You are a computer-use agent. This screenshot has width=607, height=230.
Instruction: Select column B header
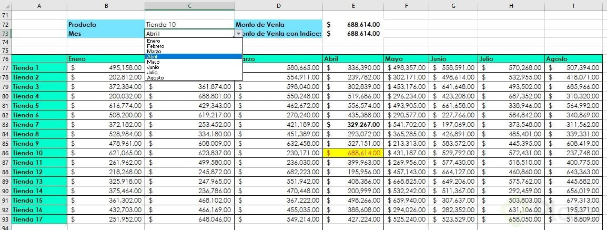click(x=106, y=5)
